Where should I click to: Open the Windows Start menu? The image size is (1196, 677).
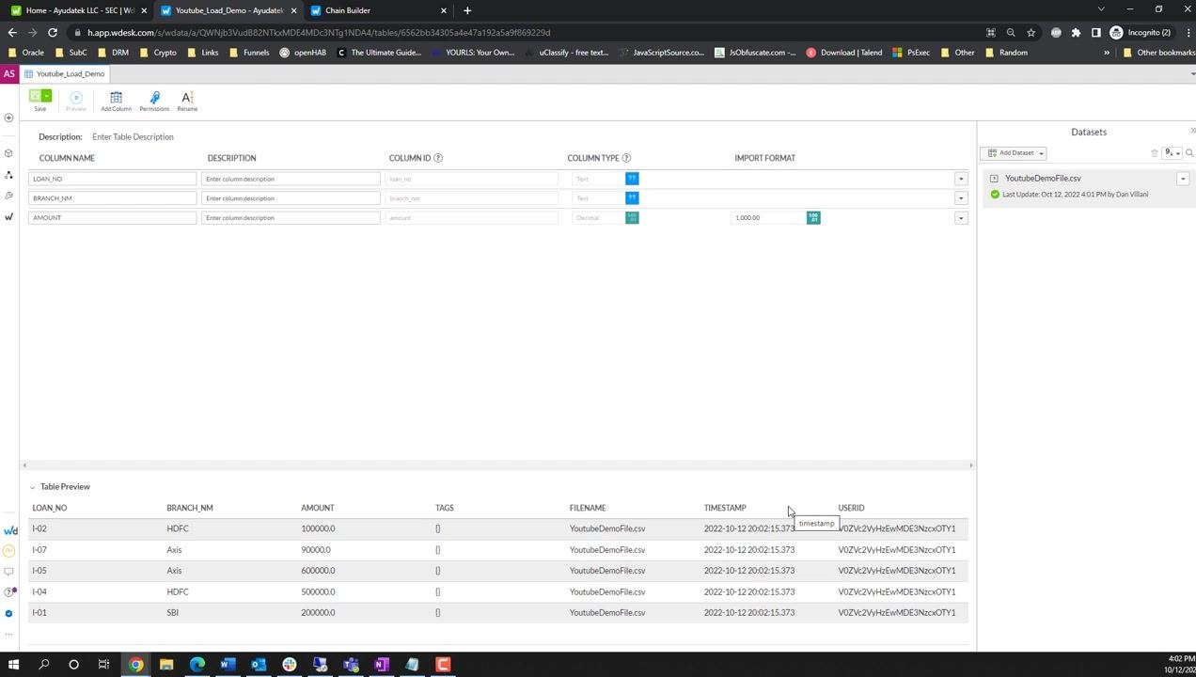click(13, 665)
